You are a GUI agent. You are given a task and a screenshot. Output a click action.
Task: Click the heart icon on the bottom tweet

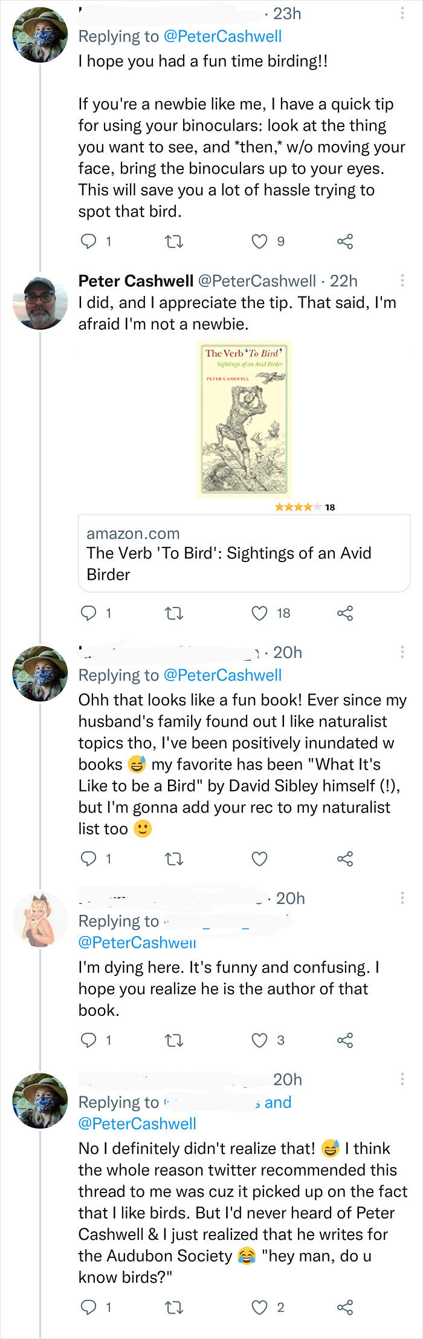259,1308
